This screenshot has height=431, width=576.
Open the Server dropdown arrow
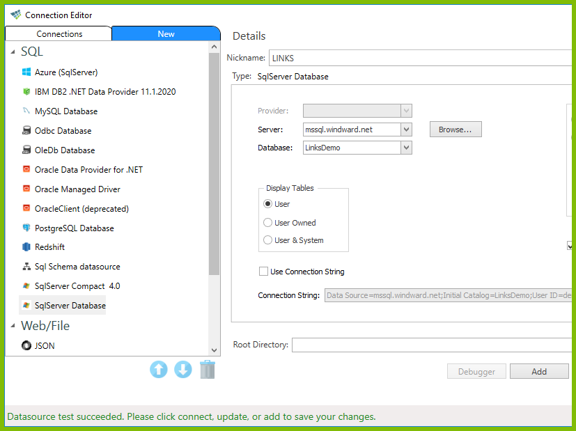pos(406,130)
